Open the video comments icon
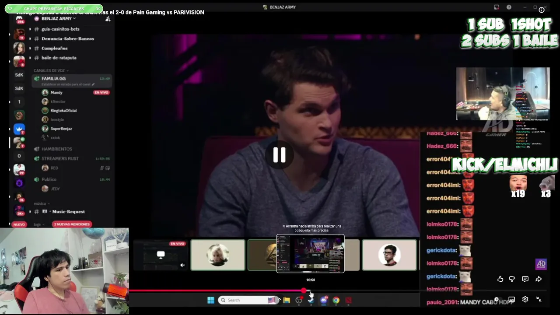The image size is (560, 315). tap(525, 279)
